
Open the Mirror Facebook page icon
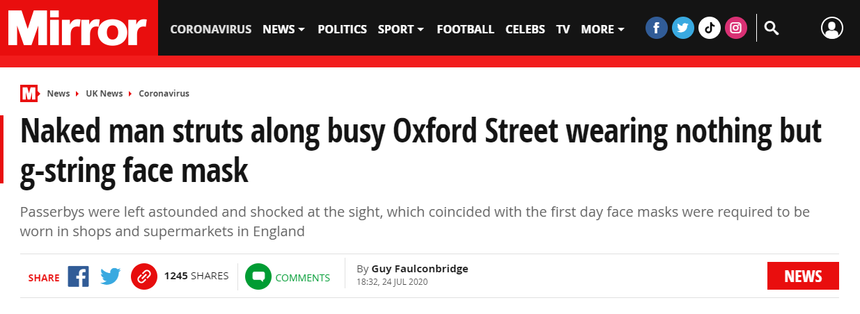coord(657,28)
